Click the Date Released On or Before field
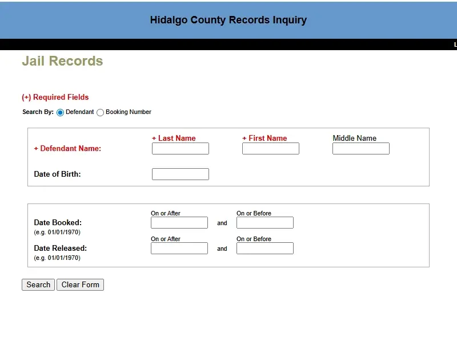 265,248
